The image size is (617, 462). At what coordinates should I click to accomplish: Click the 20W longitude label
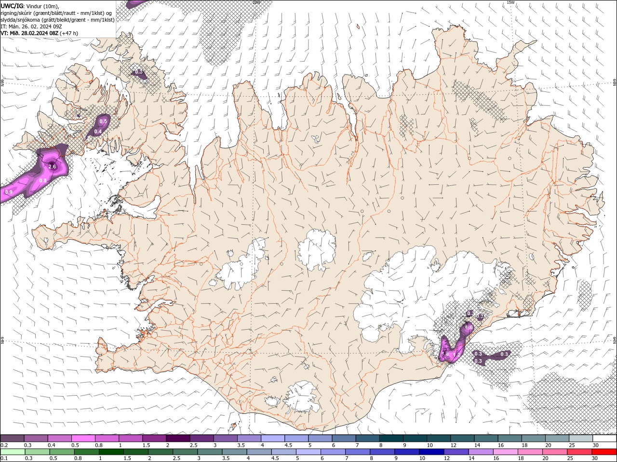256,2
